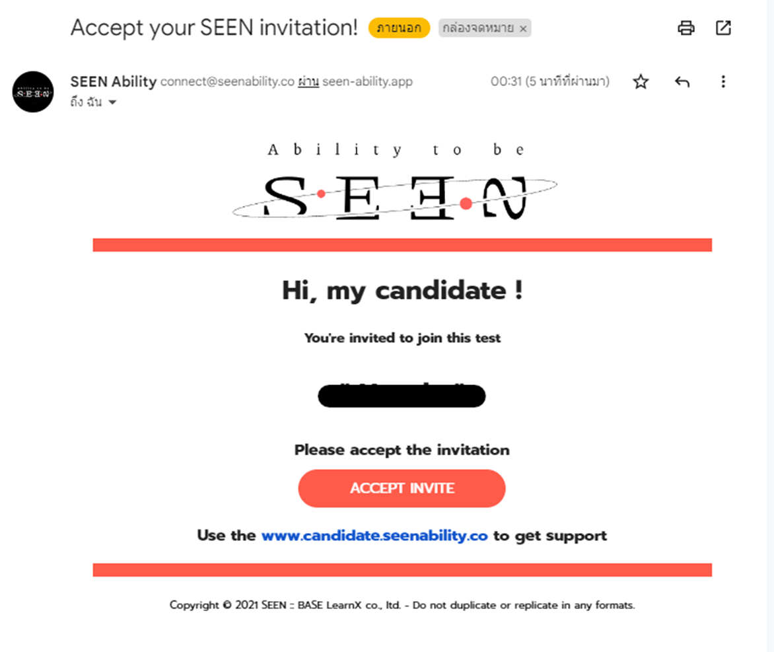Click the underlined 'via' link near sender
This screenshot has height=652, width=774.
(308, 81)
